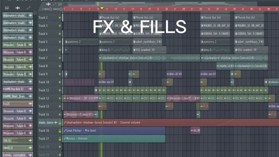Mute Track 5 with its green dot
Image resolution: width=279 pixels, height=157 pixels.
pyautogui.click(x=60, y=42)
